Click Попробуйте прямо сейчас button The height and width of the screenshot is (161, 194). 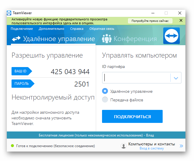[150, 21]
